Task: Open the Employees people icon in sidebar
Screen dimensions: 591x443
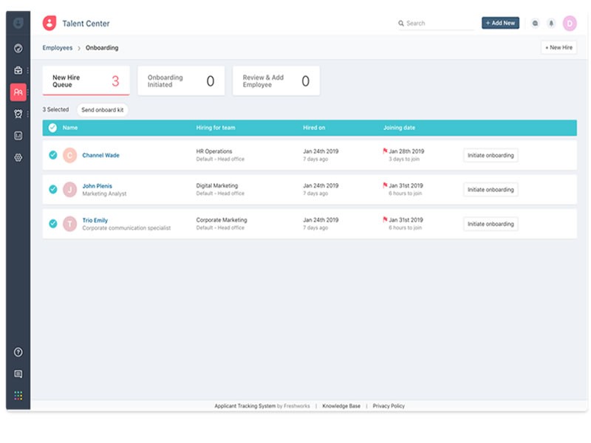Action: point(17,90)
